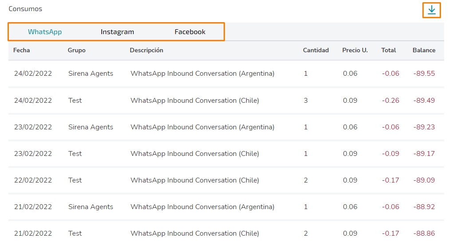Click the Balance column header

(424, 51)
